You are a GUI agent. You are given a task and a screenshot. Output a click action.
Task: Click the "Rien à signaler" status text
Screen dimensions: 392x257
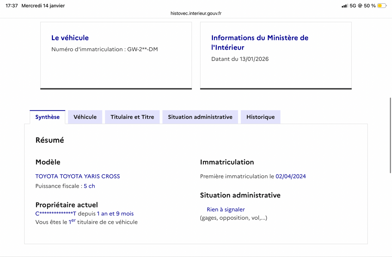click(x=226, y=209)
